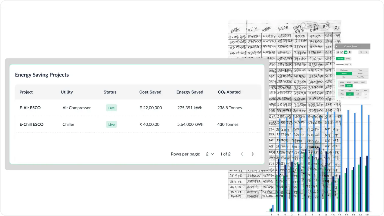Click the Live status badge for E-Chill ESCO
The width and height of the screenshot is (384, 216).
(x=112, y=125)
